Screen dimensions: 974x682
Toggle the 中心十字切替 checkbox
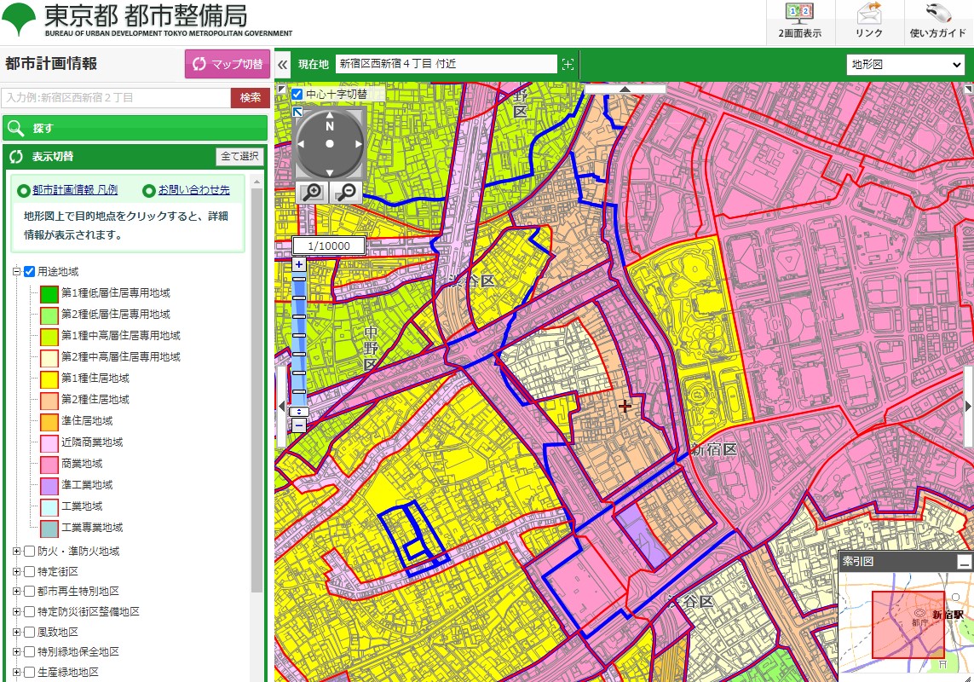[x=297, y=94]
